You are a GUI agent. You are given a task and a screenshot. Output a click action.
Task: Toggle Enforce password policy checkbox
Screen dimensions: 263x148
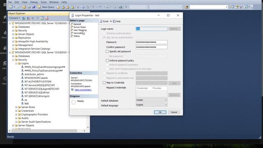click(107, 60)
